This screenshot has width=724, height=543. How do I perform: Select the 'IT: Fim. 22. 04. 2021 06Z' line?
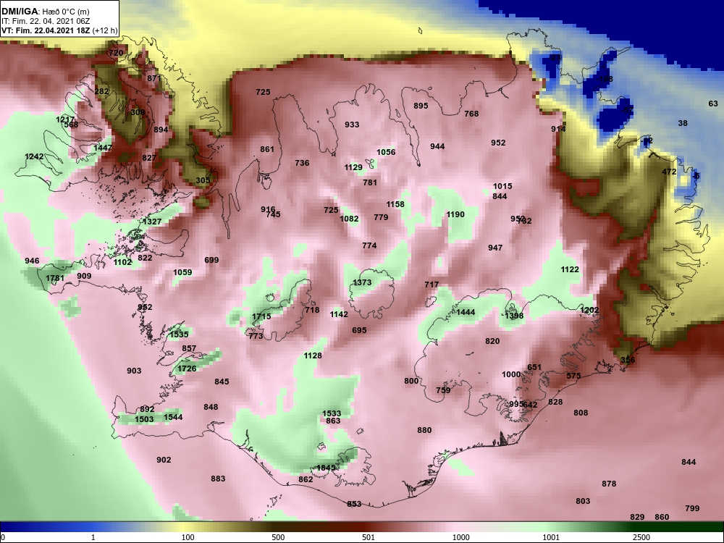(x=45, y=21)
